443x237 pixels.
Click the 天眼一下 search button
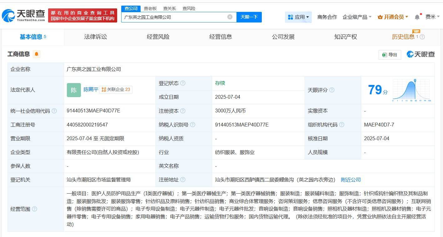tap(249, 17)
